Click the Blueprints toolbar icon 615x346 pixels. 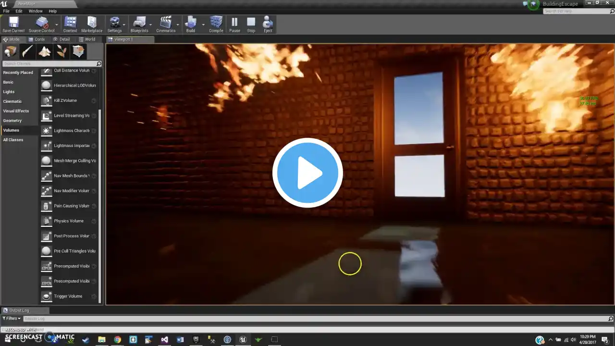[x=139, y=24]
